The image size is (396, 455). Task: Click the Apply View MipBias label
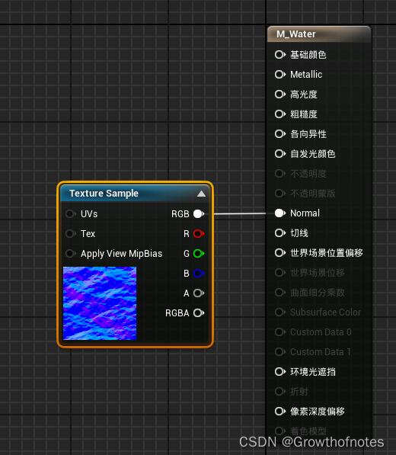[x=122, y=254]
